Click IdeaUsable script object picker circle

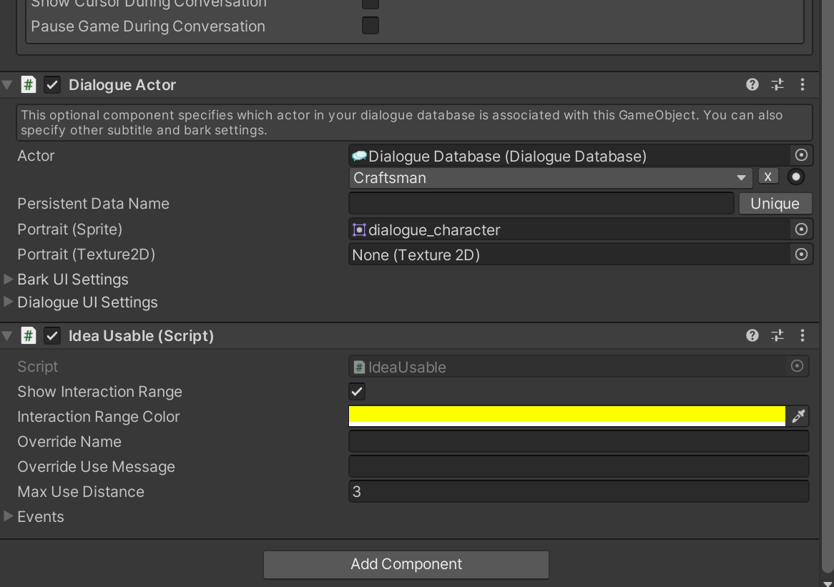(x=797, y=366)
